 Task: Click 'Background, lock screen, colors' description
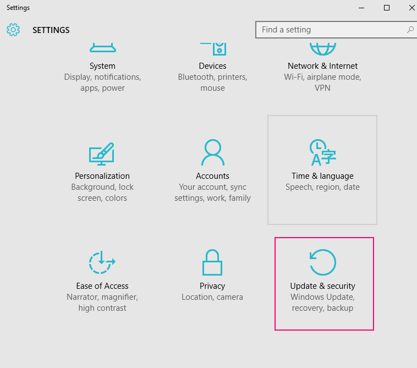coord(102,193)
